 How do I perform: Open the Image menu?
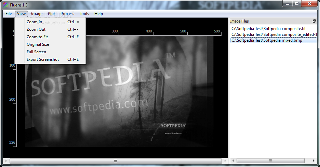(37, 14)
